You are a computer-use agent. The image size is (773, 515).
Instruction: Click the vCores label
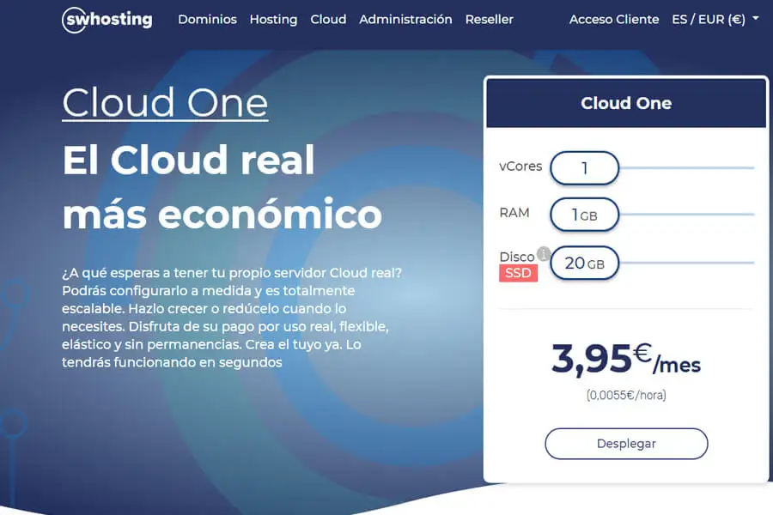(x=520, y=166)
